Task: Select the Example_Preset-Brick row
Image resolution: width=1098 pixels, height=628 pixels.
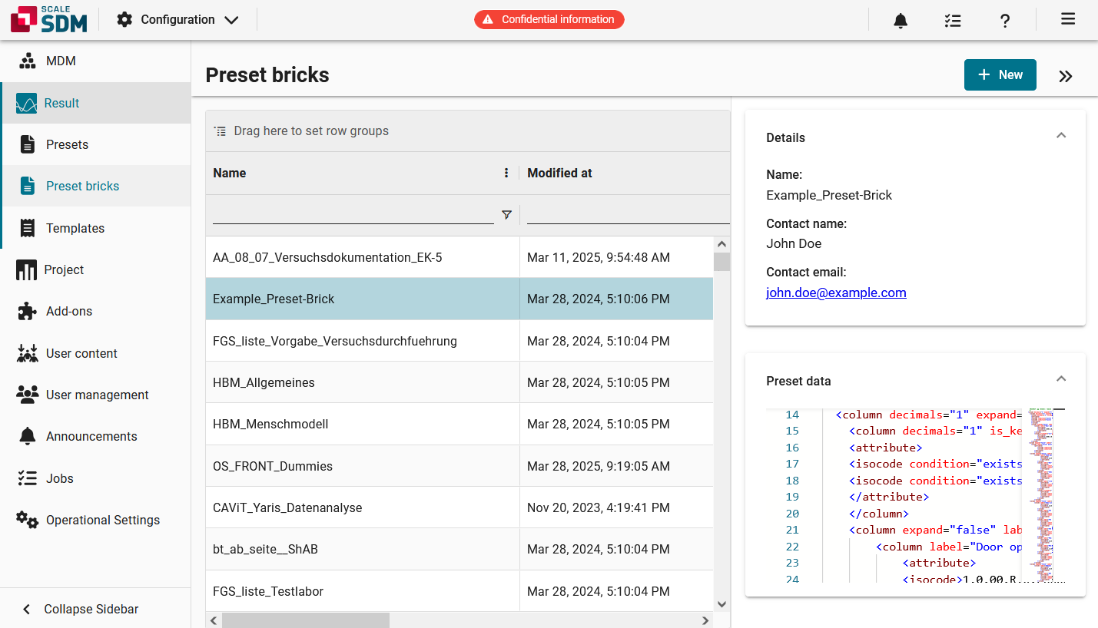Action: 459,299
